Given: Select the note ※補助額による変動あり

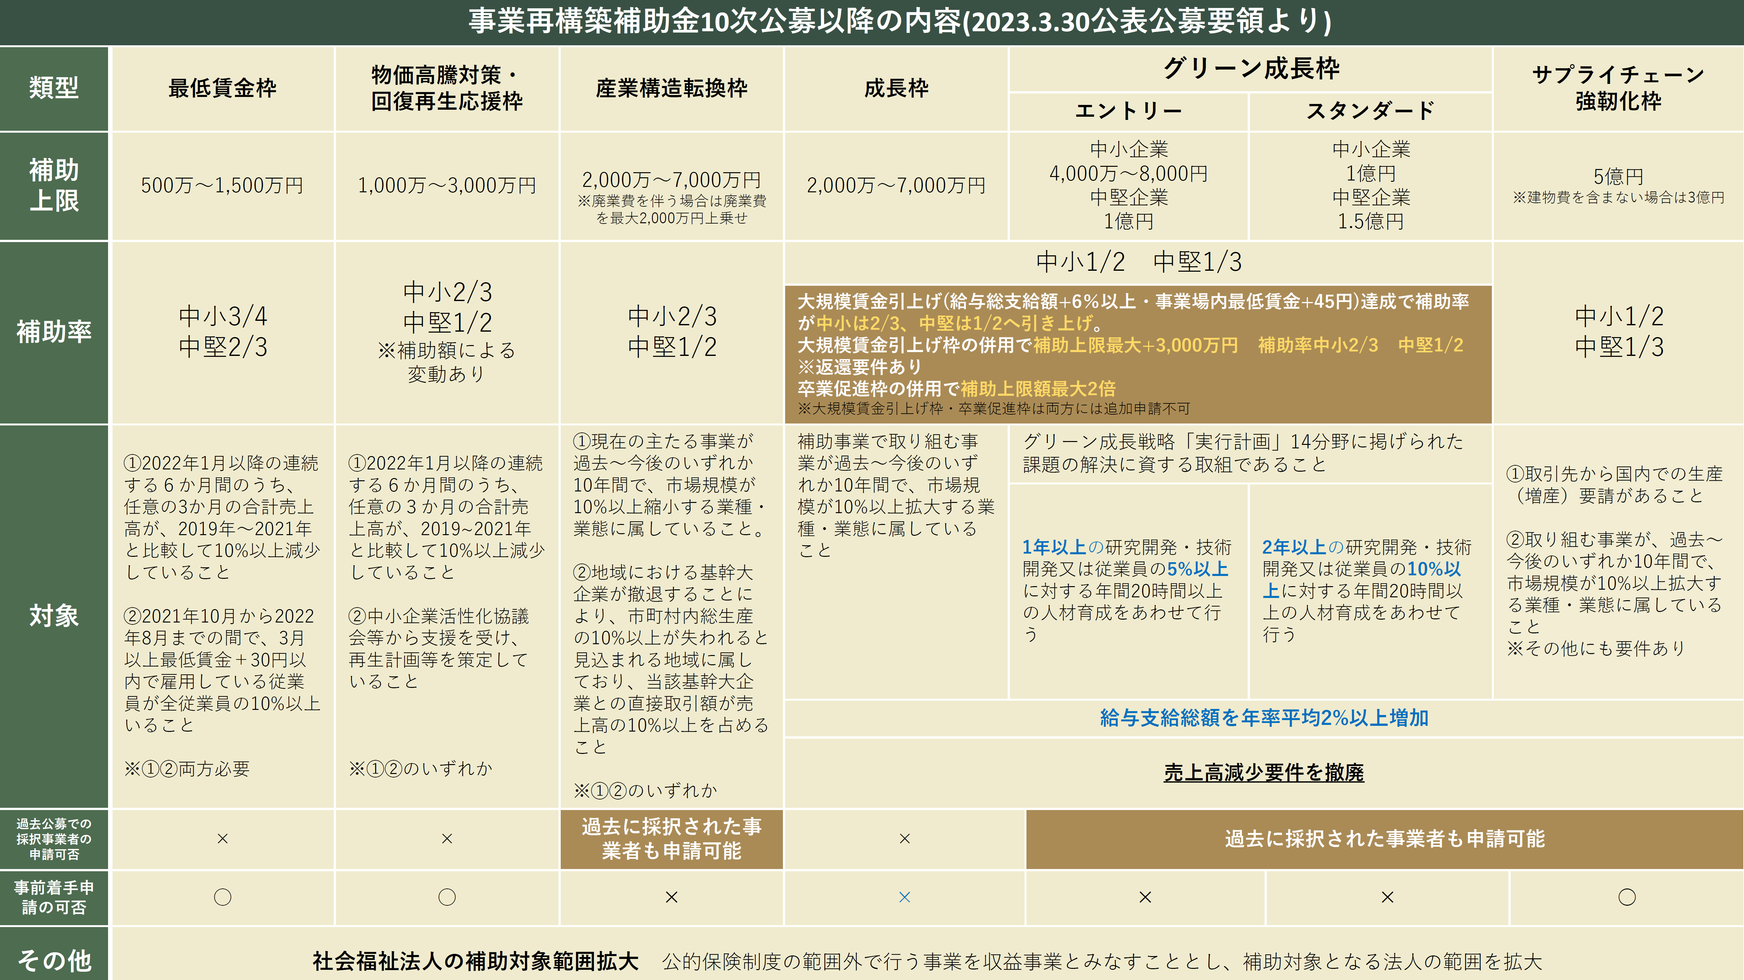Looking at the screenshot, I should point(447,362).
